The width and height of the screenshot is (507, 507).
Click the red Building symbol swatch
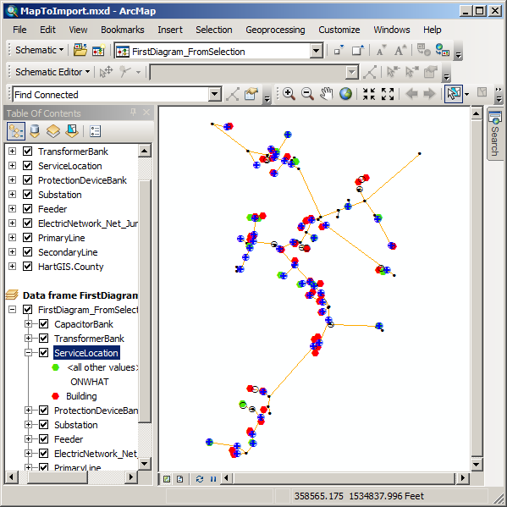(56, 396)
